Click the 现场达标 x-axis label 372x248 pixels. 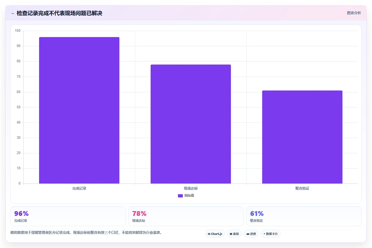[191, 188]
